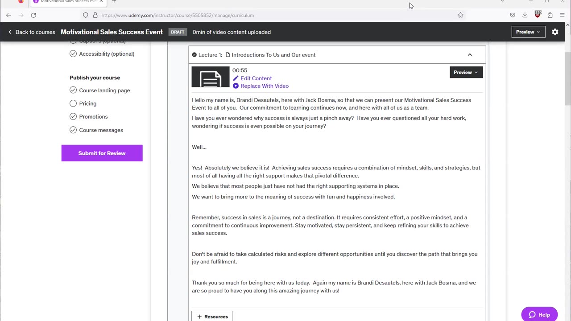Open the Pocket save icon
Viewport: 571px width, 321px height.
(513, 15)
